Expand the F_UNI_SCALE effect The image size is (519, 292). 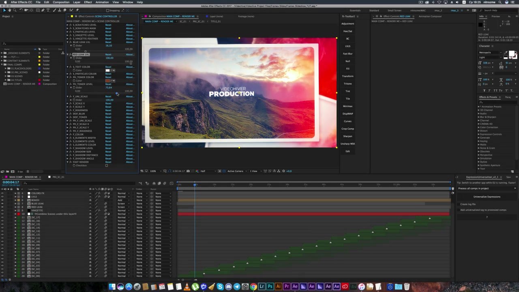(x=68, y=96)
